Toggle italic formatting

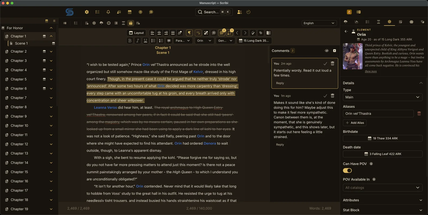tap(138, 41)
